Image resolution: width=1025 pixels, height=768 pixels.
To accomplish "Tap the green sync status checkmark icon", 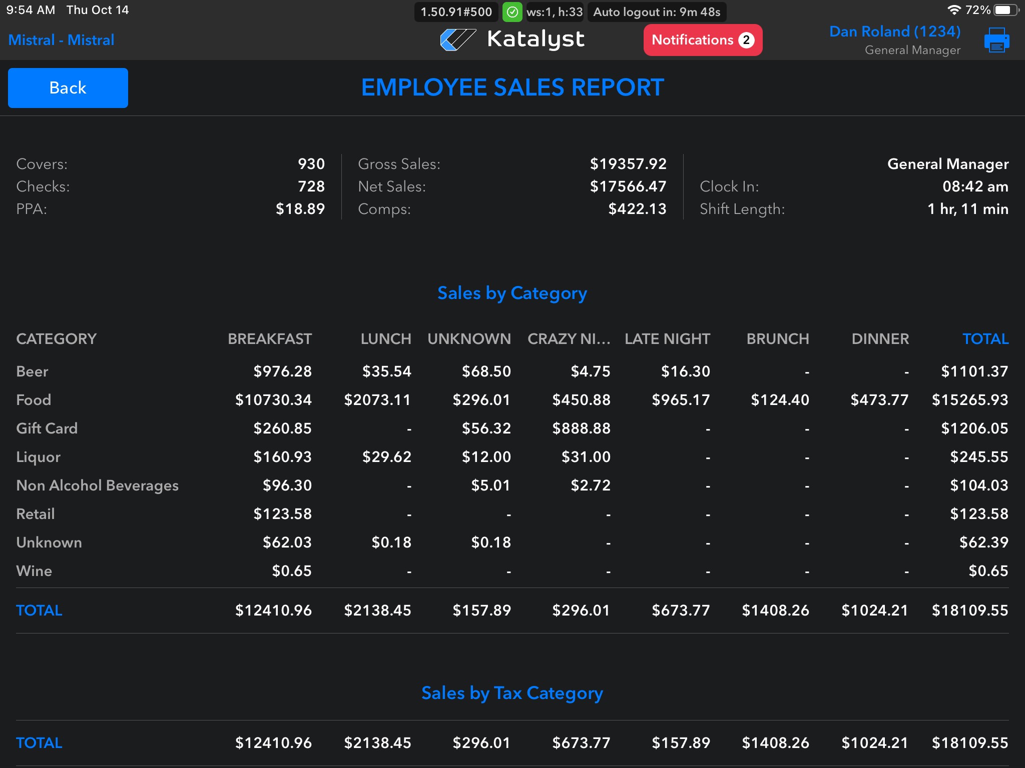I will [x=512, y=12].
